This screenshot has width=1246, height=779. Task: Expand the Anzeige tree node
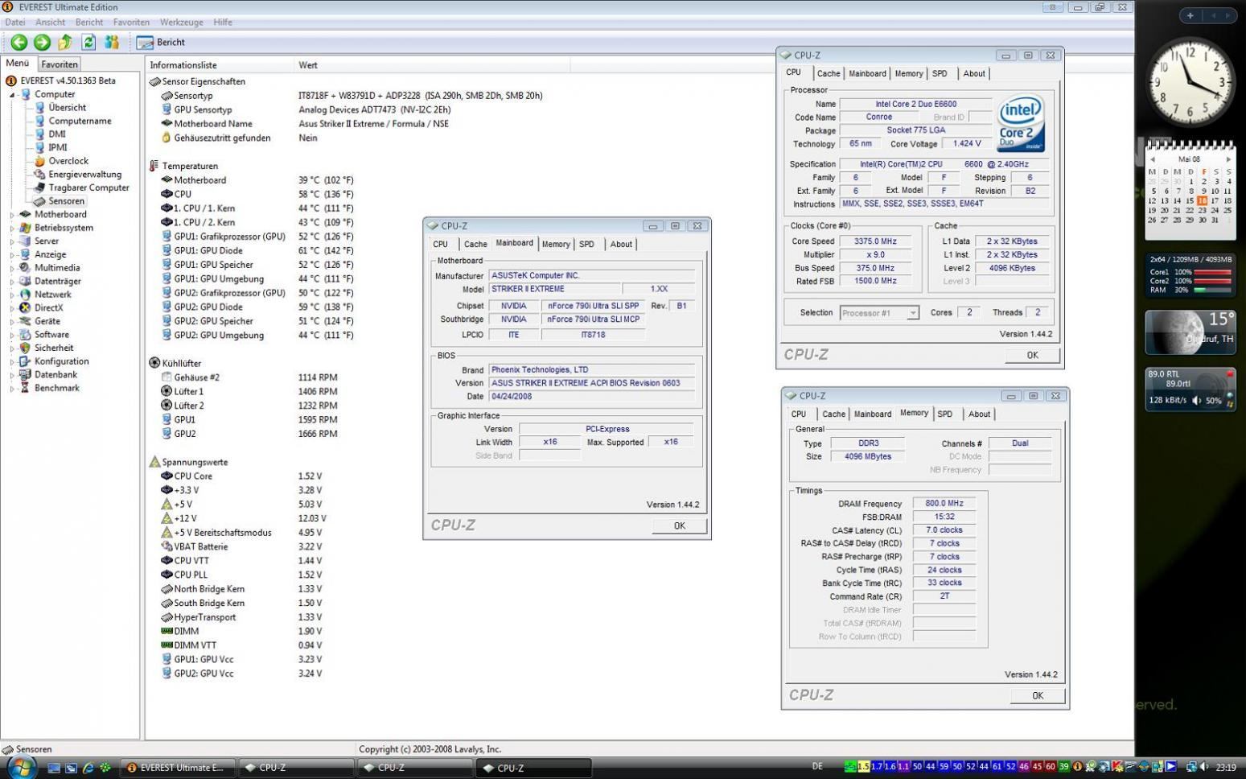point(12,255)
